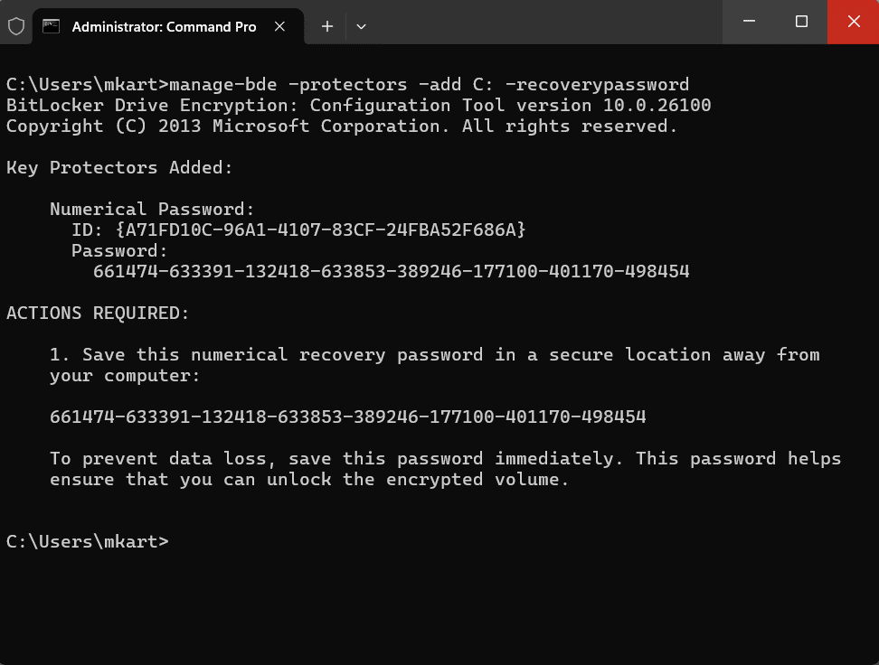Close the terminal window
The width and height of the screenshot is (879, 665).
[854, 22]
